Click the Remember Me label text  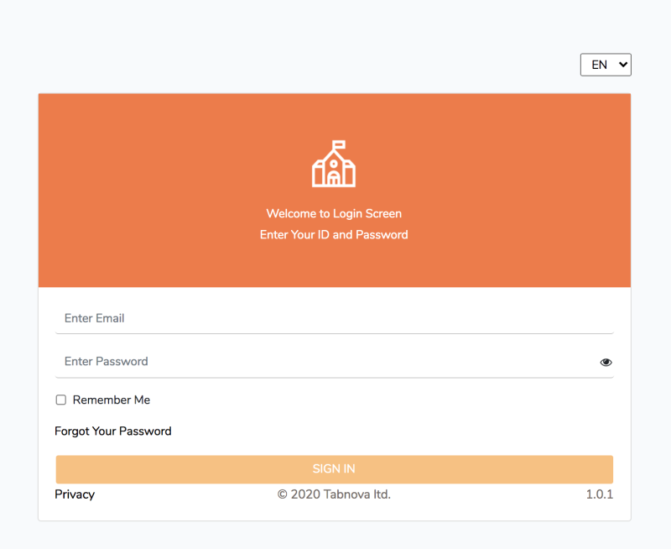coord(112,400)
